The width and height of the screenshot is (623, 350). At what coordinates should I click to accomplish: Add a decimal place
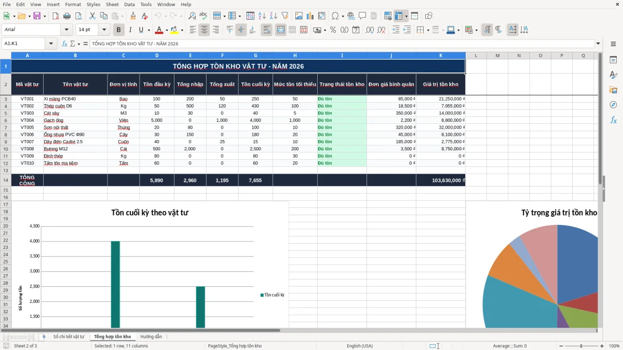pyautogui.click(x=369, y=30)
